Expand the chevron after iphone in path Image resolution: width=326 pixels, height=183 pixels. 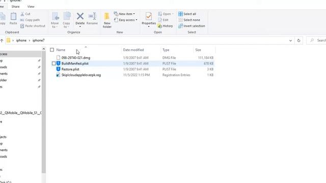(x=30, y=41)
